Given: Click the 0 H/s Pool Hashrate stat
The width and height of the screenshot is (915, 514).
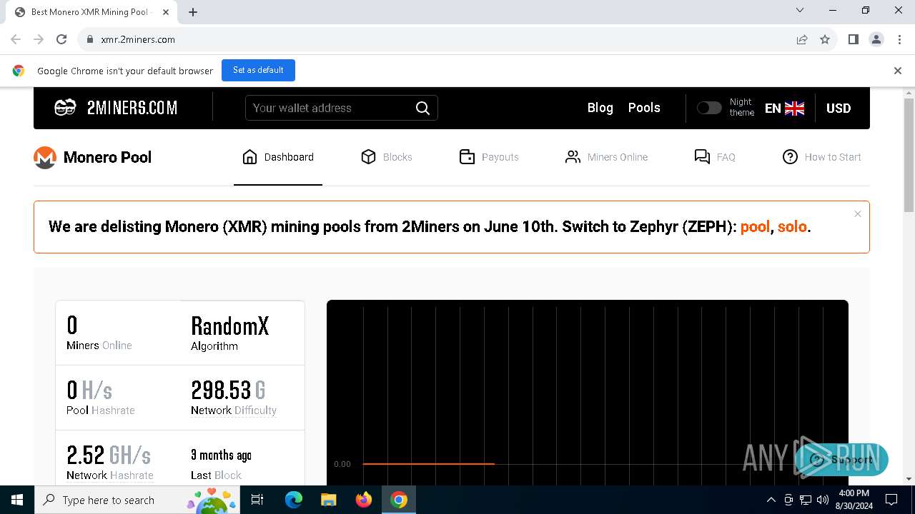Looking at the screenshot, I should (x=101, y=397).
